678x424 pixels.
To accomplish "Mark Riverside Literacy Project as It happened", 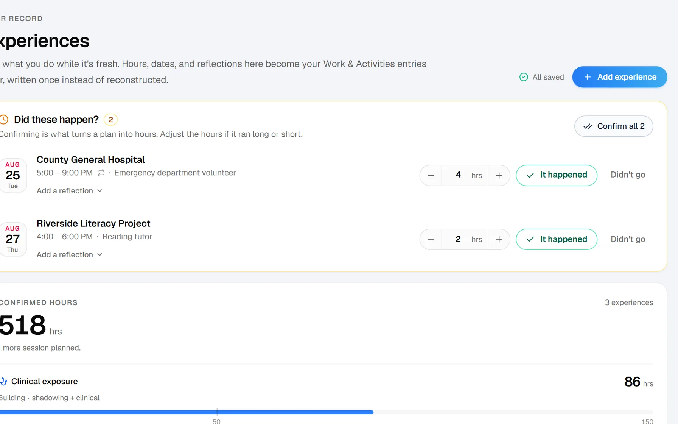I will 557,239.
